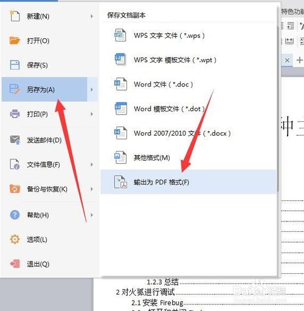Choose Word 模板文件 (*.dot) format
The image size is (304, 311).
188,108
